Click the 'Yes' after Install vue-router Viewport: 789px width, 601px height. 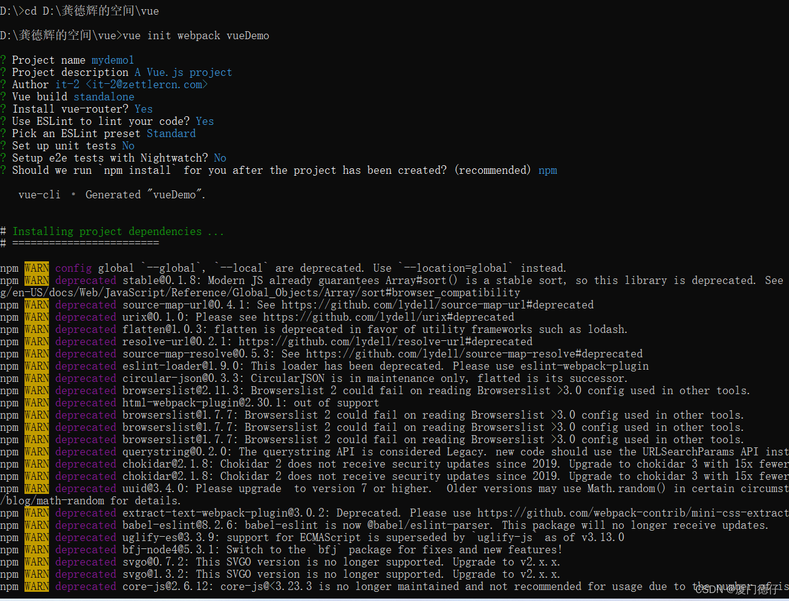[144, 109]
